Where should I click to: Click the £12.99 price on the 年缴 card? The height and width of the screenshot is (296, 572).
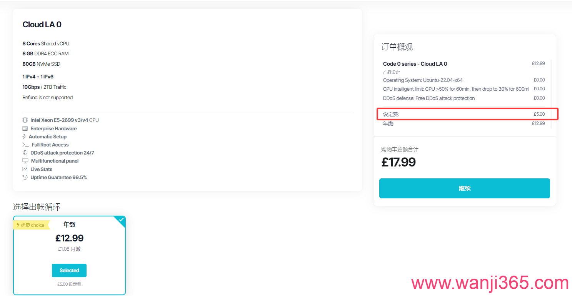(x=69, y=238)
